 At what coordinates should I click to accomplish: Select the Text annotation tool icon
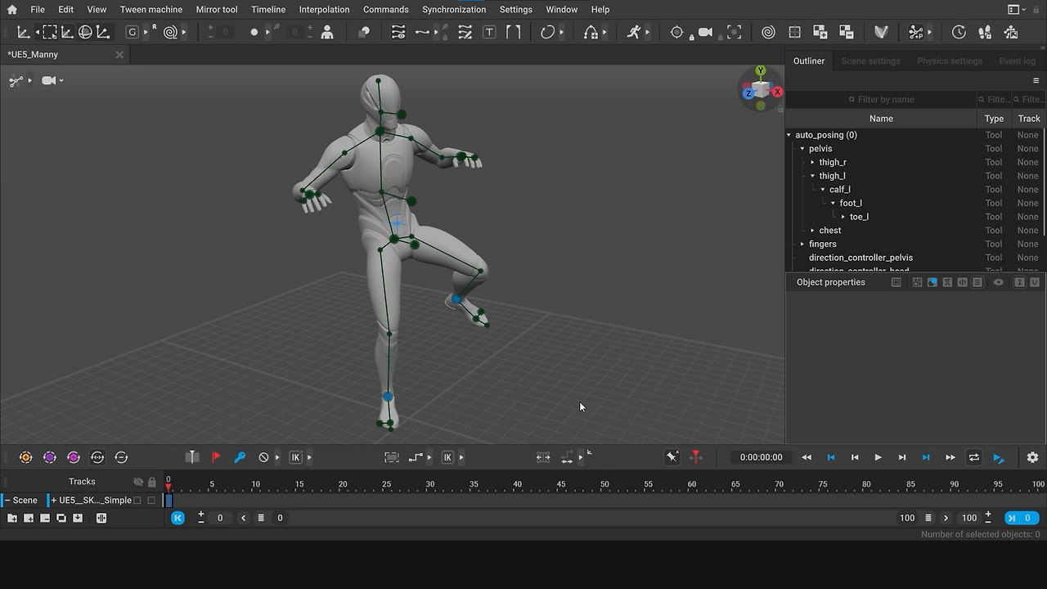click(x=488, y=33)
